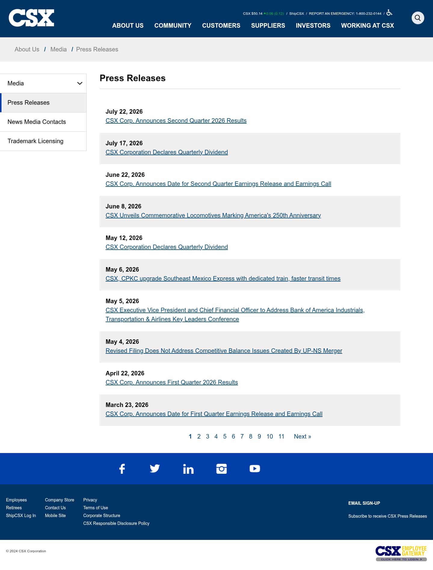Open Contact Us footer link
The image size is (433, 570).
pos(55,508)
